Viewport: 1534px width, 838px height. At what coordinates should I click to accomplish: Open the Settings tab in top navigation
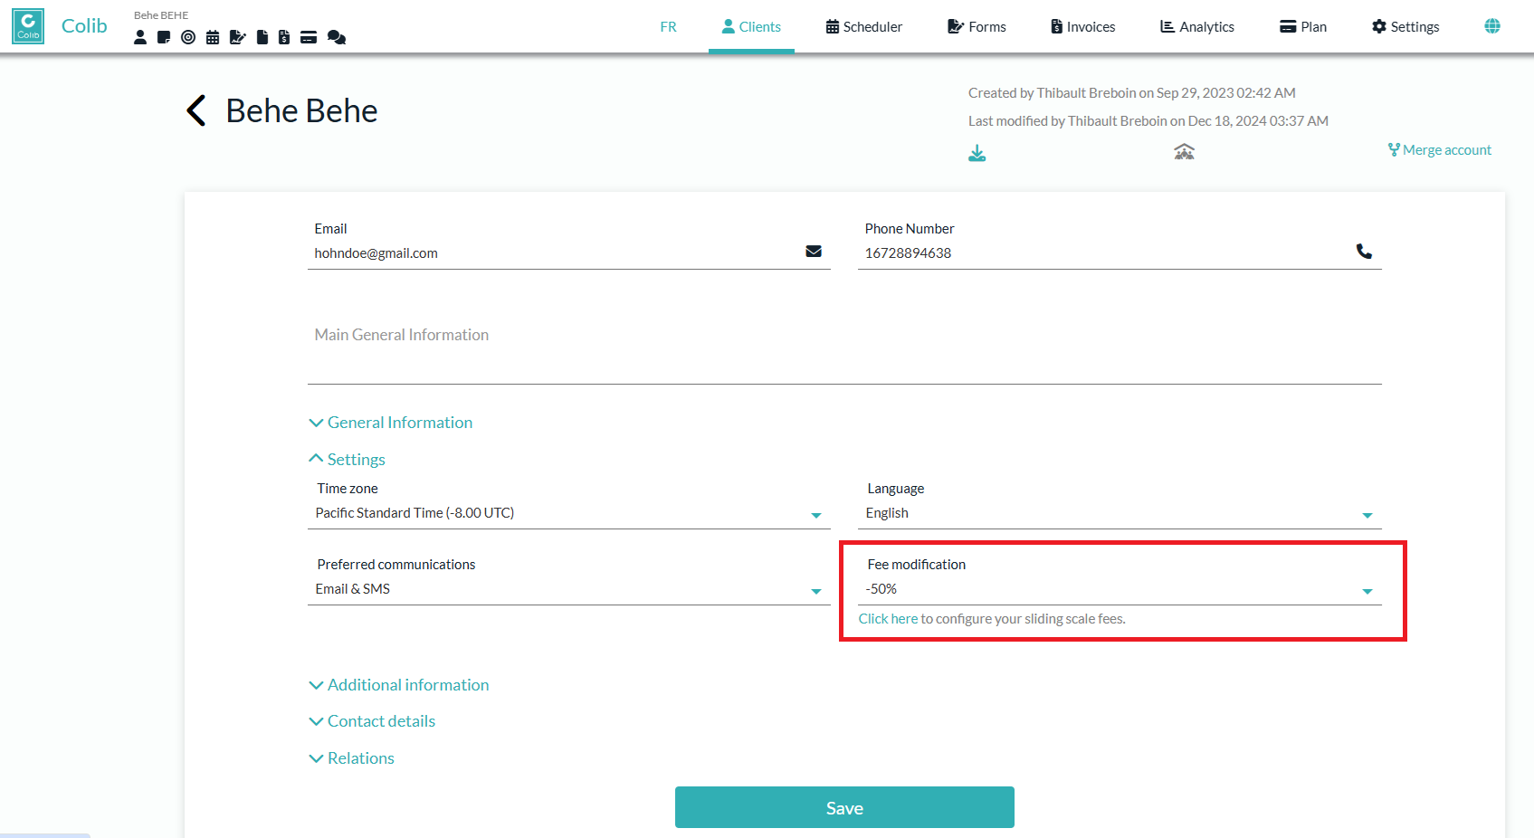[1405, 27]
